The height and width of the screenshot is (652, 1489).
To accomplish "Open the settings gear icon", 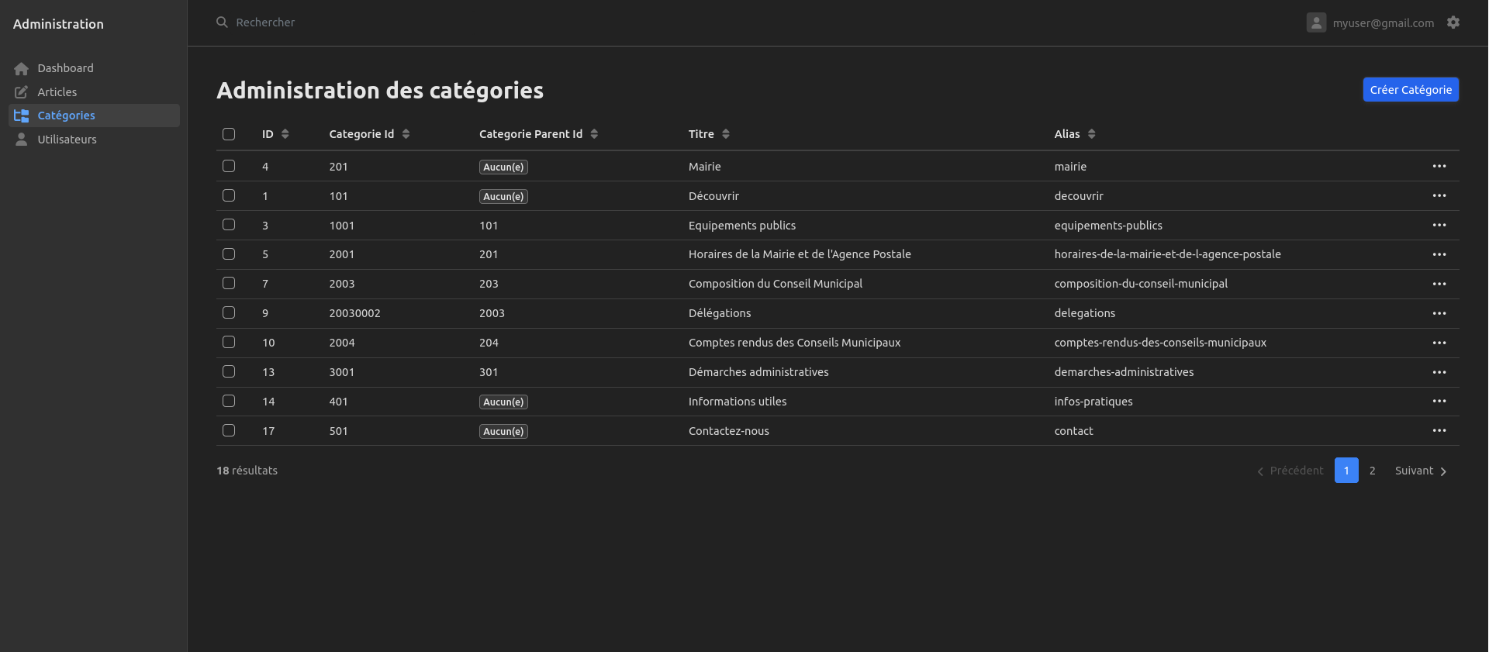I will point(1453,22).
